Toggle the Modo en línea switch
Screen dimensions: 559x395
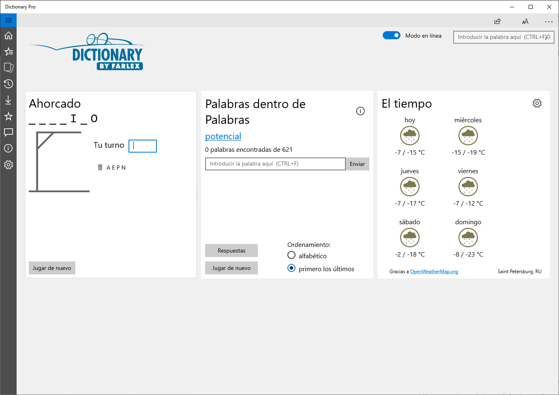click(x=392, y=35)
